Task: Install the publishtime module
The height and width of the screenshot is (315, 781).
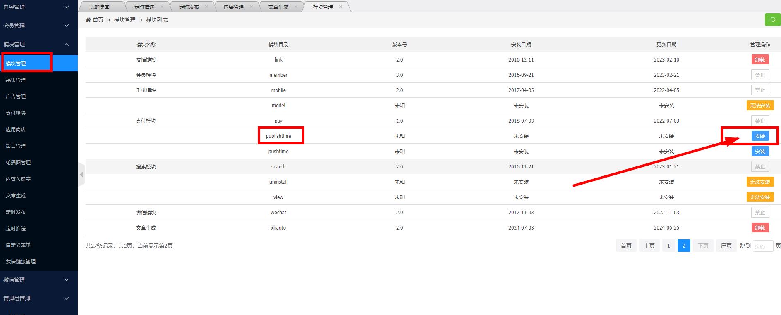Action: tap(760, 136)
